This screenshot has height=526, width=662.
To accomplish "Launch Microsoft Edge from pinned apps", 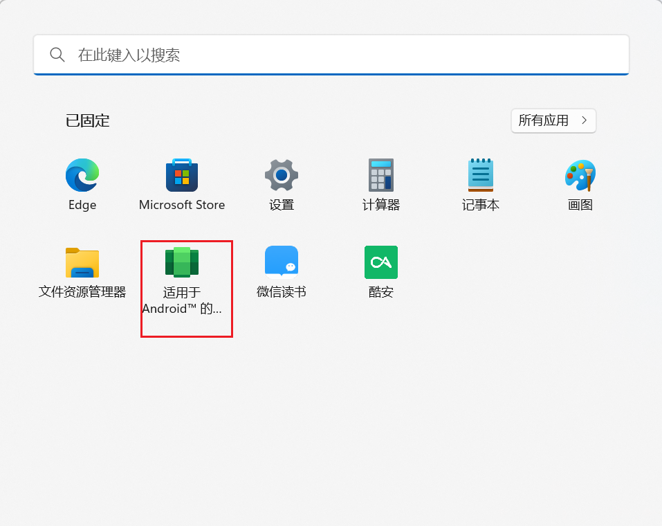I will pos(82,175).
